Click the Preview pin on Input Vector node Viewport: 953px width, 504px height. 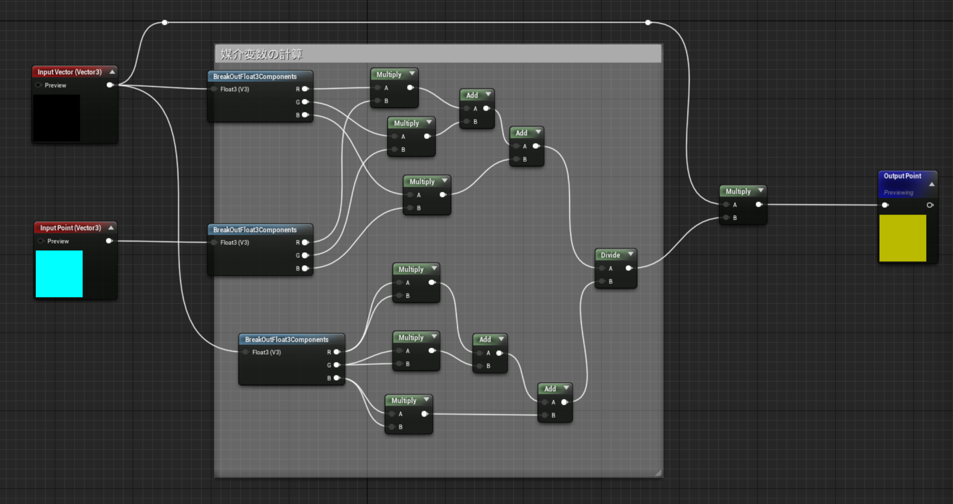(39, 85)
